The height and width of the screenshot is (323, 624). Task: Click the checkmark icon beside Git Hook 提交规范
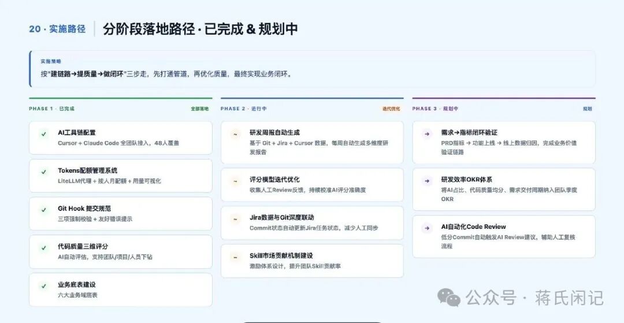tap(44, 210)
